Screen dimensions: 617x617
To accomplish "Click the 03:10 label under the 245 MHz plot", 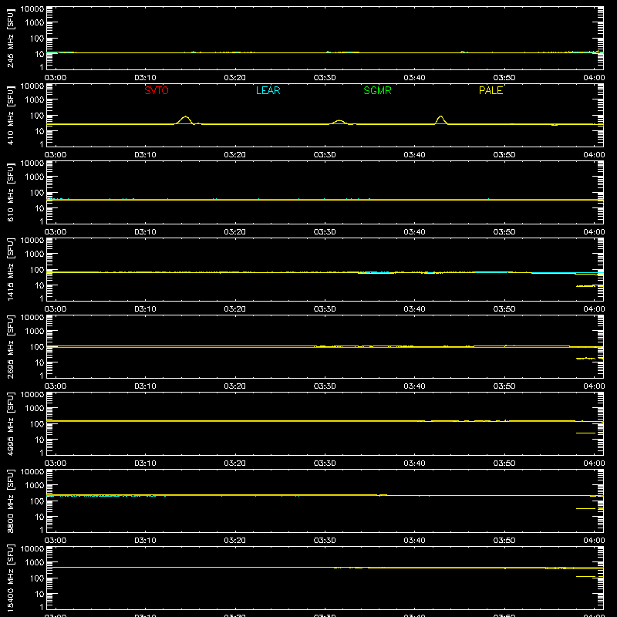I will pos(145,78).
